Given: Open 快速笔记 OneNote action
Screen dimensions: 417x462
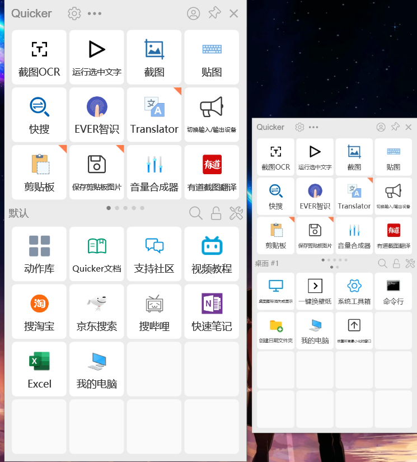Looking at the screenshot, I should click(212, 311).
